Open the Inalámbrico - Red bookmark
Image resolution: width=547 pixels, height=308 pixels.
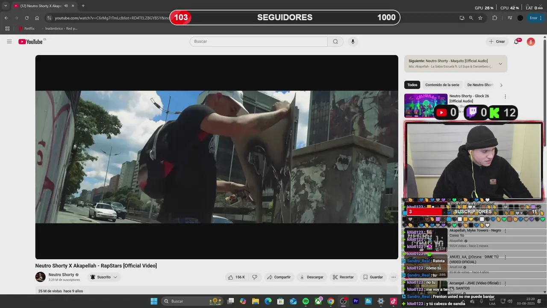(x=60, y=29)
